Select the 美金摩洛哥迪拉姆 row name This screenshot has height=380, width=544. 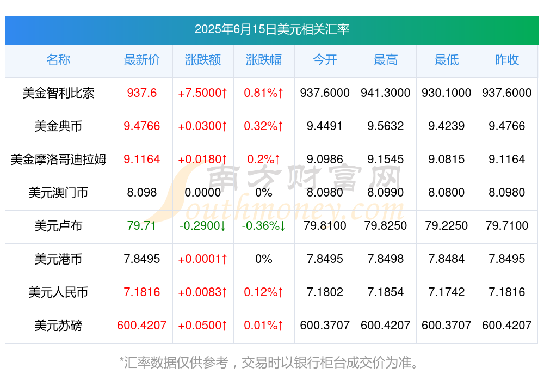[x=58, y=160]
